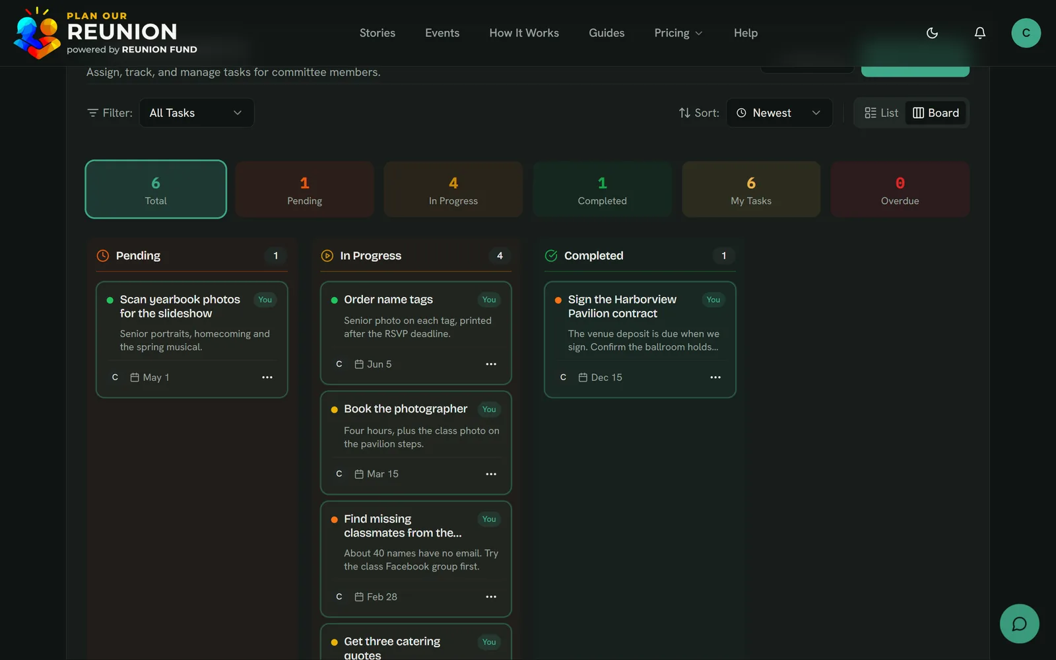Open the Guides nav item
The image size is (1056, 660).
(607, 33)
